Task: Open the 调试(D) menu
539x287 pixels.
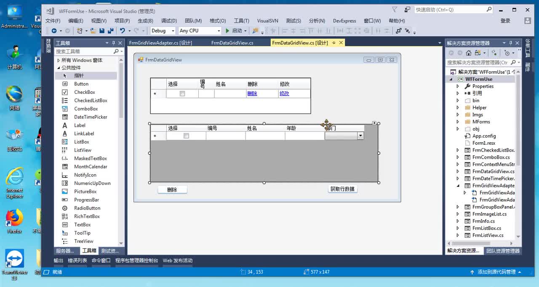Action: click(x=169, y=21)
